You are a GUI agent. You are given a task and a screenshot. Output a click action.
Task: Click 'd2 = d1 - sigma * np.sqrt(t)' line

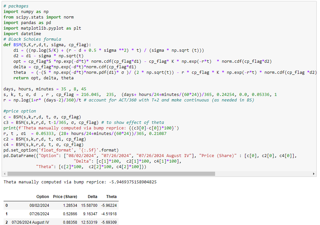(48, 56)
